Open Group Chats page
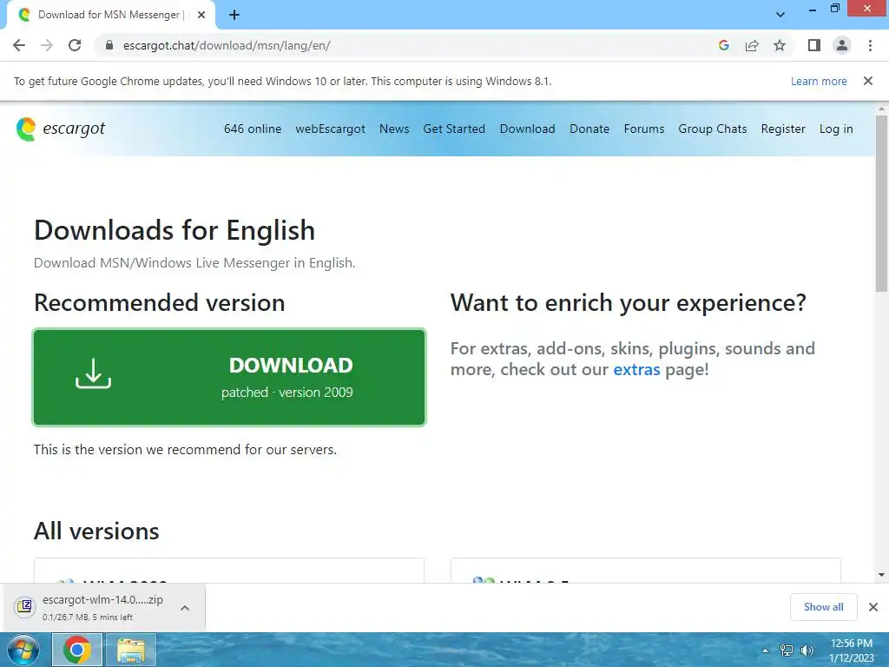The width and height of the screenshot is (889, 667). (x=712, y=129)
